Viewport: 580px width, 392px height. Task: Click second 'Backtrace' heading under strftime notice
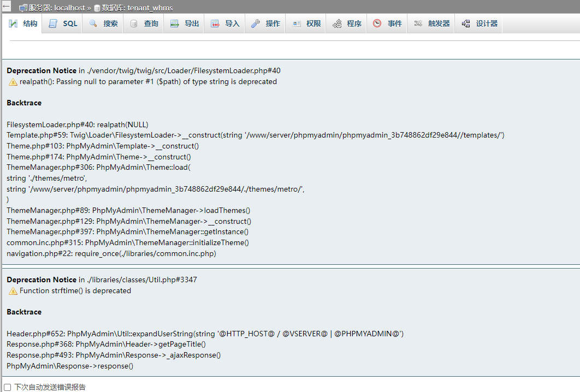coord(24,312)
